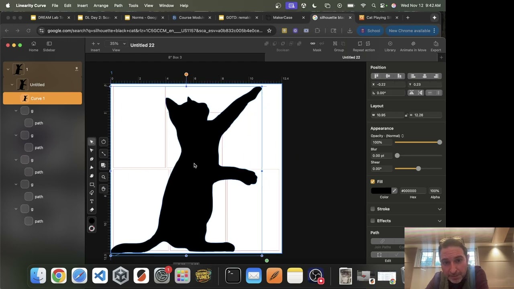The height and width of the screenshot is (289, 514).
Task: Add a new document tab with plus
Action: tap(441, 57)
